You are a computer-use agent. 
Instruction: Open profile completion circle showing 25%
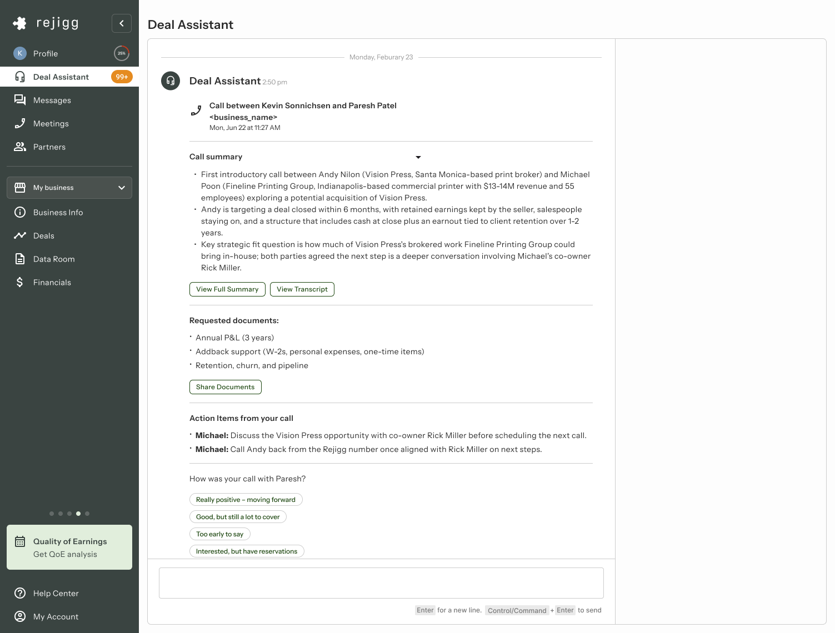tap(122, 53)
